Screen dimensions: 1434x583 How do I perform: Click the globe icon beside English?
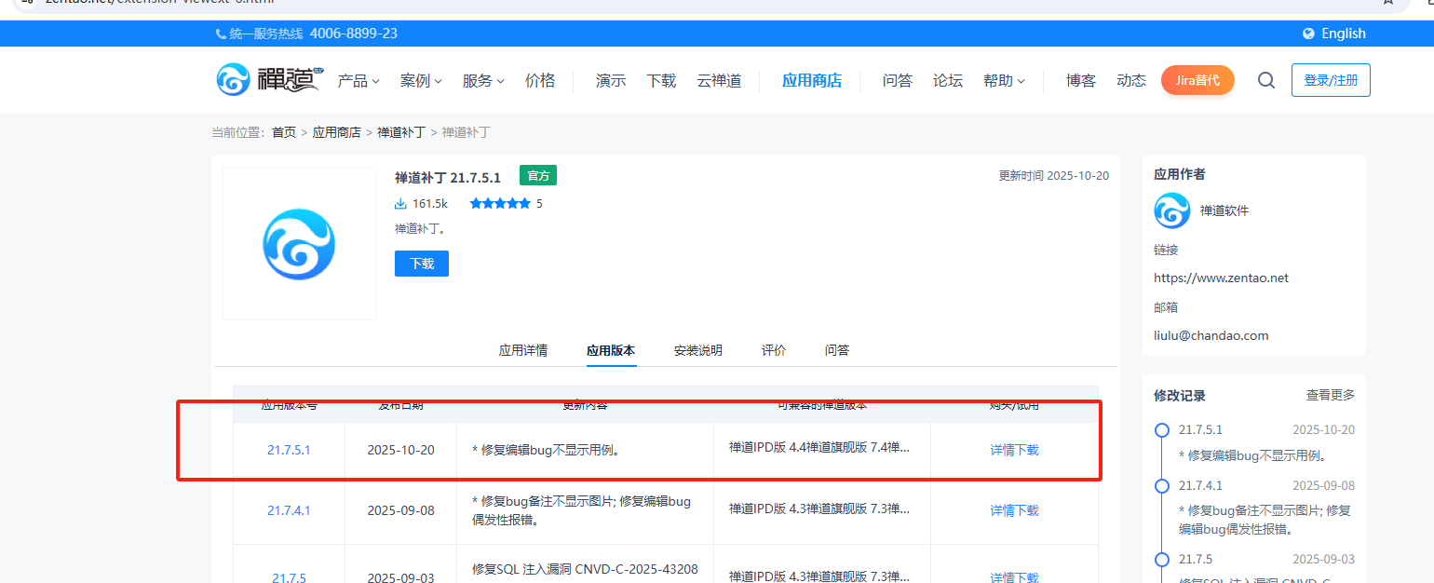point(1308,34)
